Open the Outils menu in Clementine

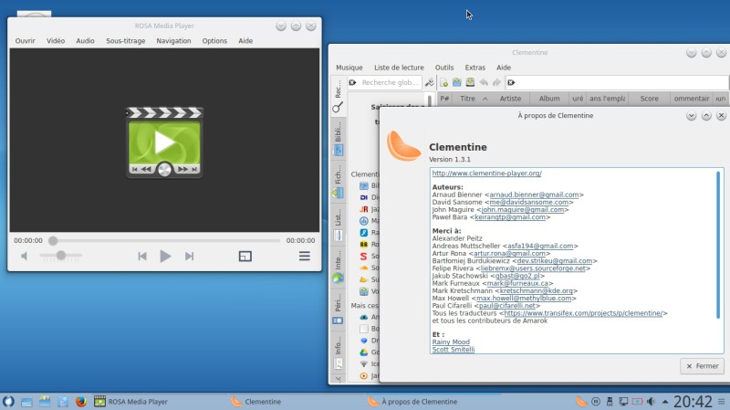pyautogui.click(x=444, y=68)
